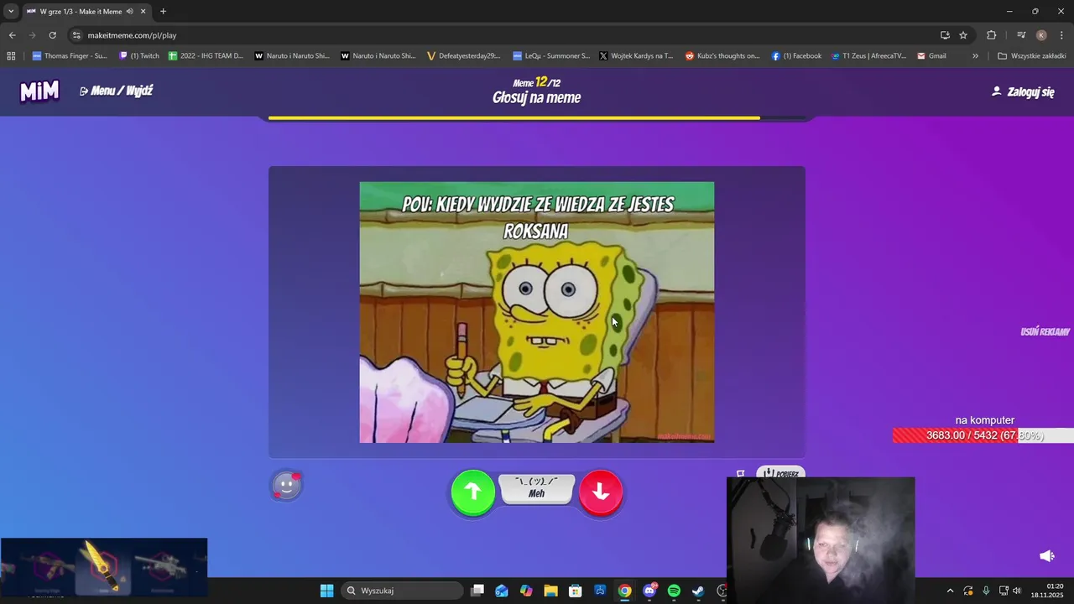Report the meme with the flag icon
The height and width of the screenshot is (604, 1074).
point(741,474)
